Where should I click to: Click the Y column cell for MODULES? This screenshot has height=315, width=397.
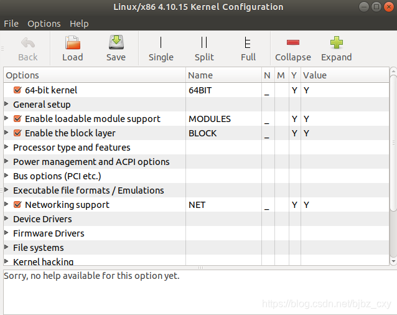(x=295, y=119)
